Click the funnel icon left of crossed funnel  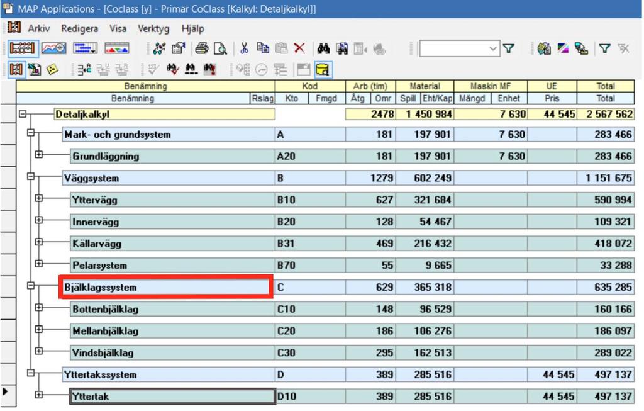(604, 48)
